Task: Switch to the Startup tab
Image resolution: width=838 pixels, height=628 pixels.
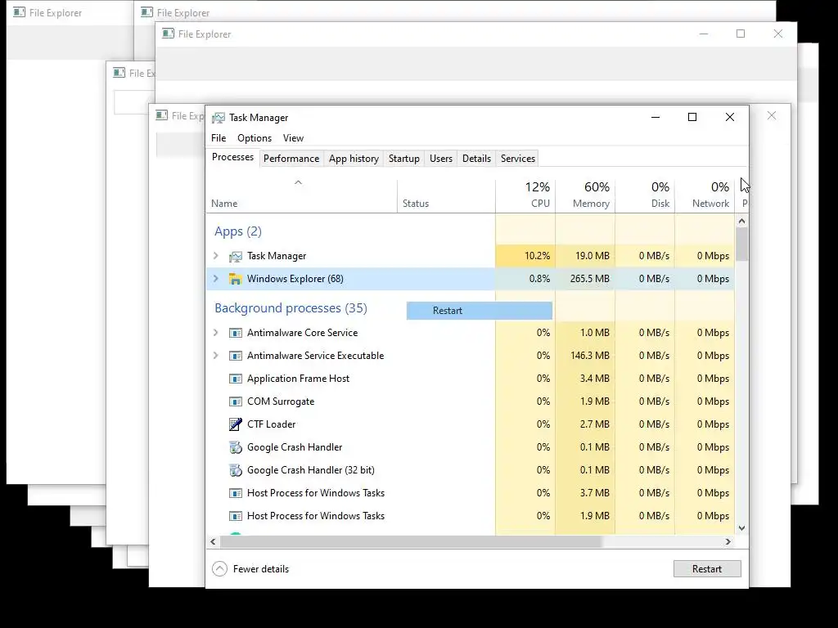Action: coord(404,159)
